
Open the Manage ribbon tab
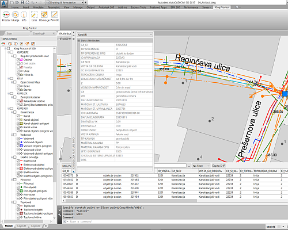pyautogui.click(x=78, y=7)
